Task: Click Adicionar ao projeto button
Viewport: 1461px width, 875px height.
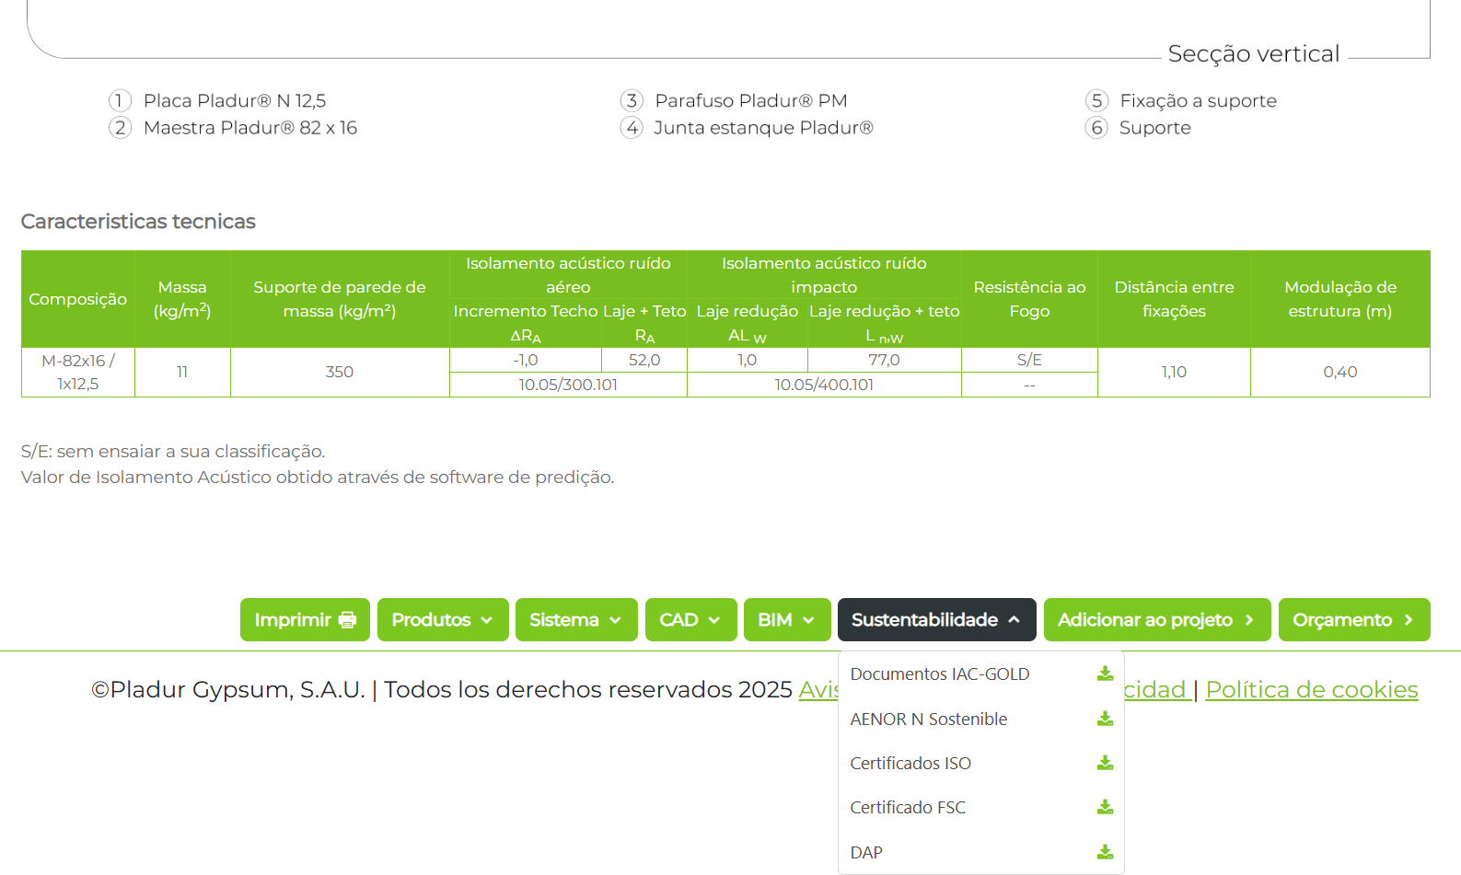Action: pos(1157,620)
